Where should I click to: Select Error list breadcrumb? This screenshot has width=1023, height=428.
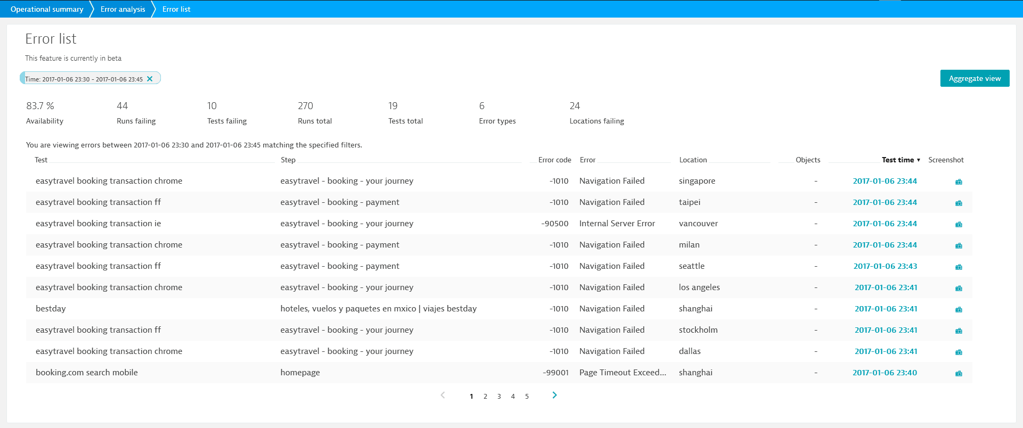pyautogui.click(x=176, y=9)
